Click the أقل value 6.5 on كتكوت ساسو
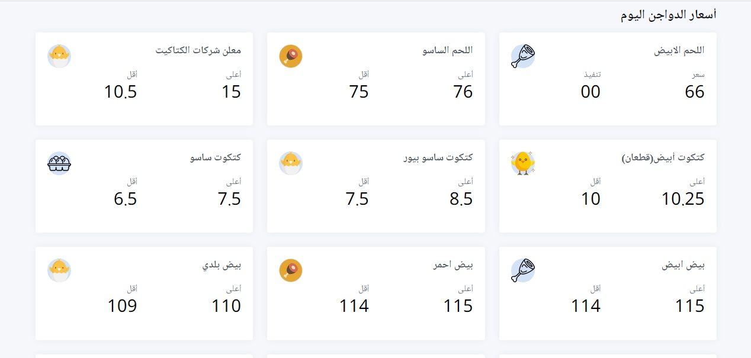 tap(124, 200)
